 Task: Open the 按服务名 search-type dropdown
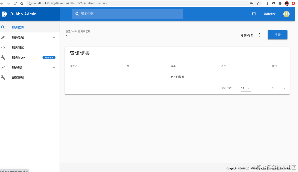259,35
